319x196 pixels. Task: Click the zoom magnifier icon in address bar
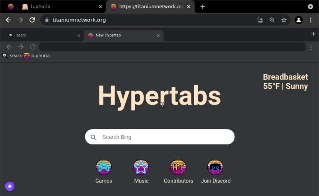point(272,20)
